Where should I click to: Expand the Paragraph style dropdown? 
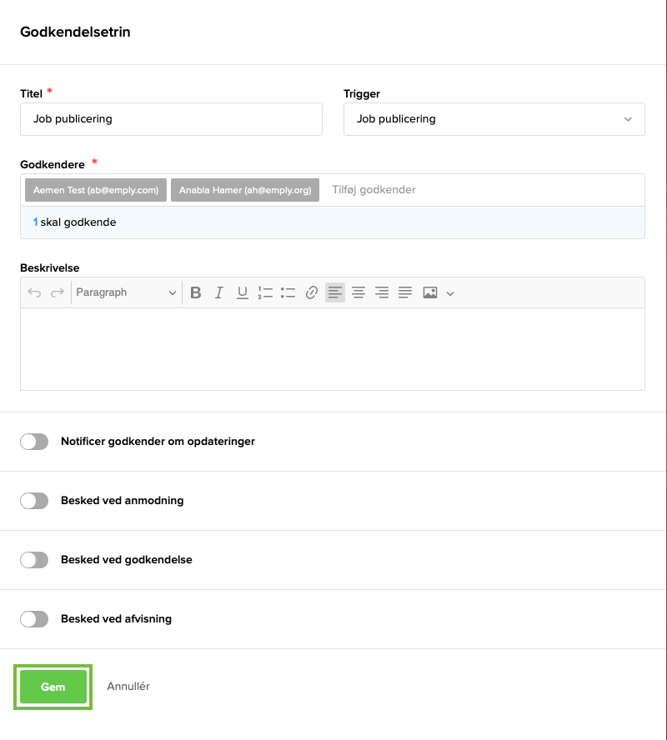pyautogui.click(x=126, y=292)
